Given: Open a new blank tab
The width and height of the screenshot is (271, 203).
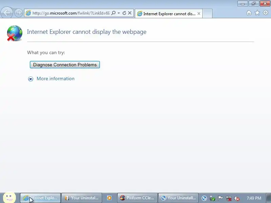Looking at the screenshot, I should 207,14.
